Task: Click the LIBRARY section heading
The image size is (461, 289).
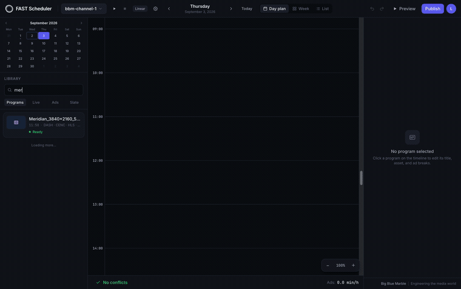Action: point(12,79)
